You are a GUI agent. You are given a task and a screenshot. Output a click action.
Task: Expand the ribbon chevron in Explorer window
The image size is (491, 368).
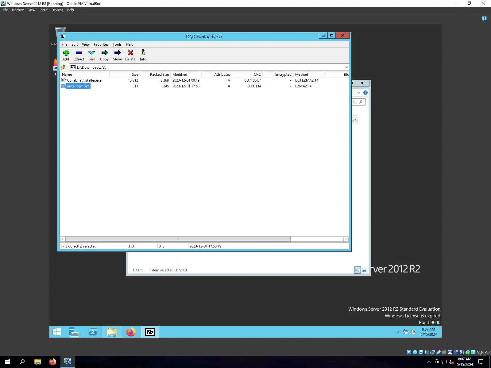point(359,93)
